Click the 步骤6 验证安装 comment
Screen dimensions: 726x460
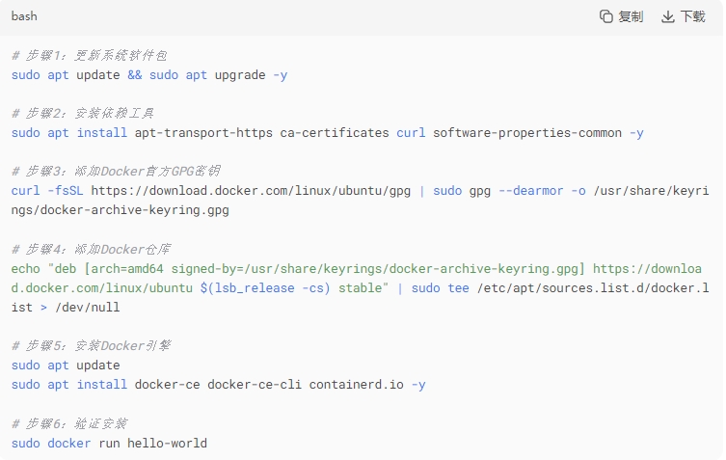point(69,424)
